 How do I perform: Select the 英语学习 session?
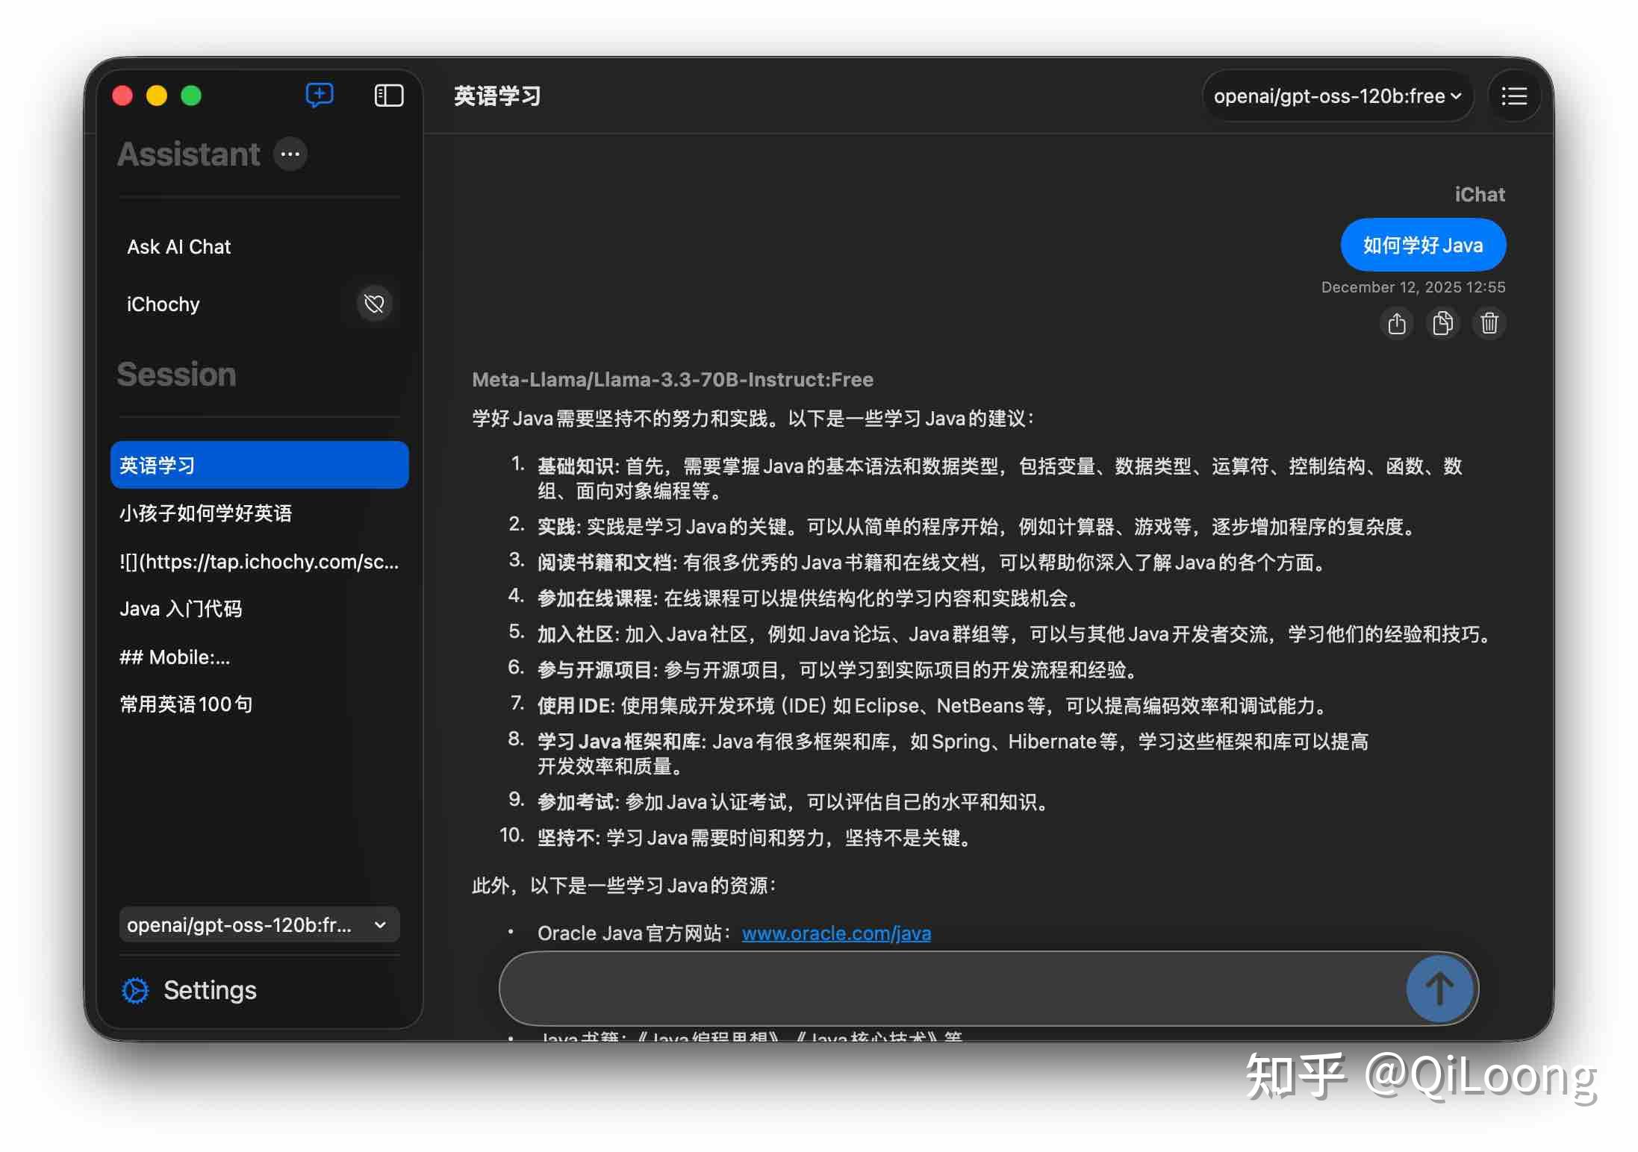coord(259,464)
